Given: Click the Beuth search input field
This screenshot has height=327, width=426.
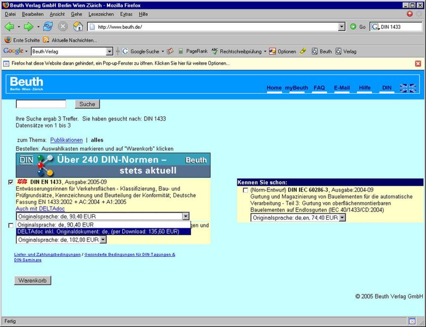Looking at the screenshot, I should (41, 104).
